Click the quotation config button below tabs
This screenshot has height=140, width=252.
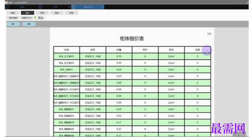pos(13,18)
